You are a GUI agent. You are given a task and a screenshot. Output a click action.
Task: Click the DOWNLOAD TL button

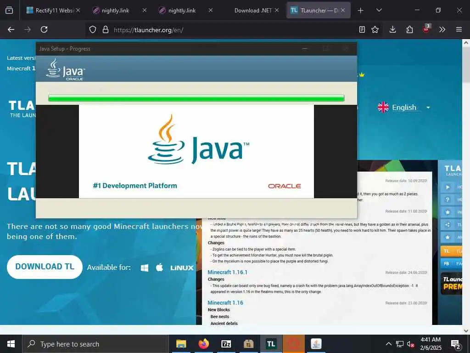[x=45, y=267]
